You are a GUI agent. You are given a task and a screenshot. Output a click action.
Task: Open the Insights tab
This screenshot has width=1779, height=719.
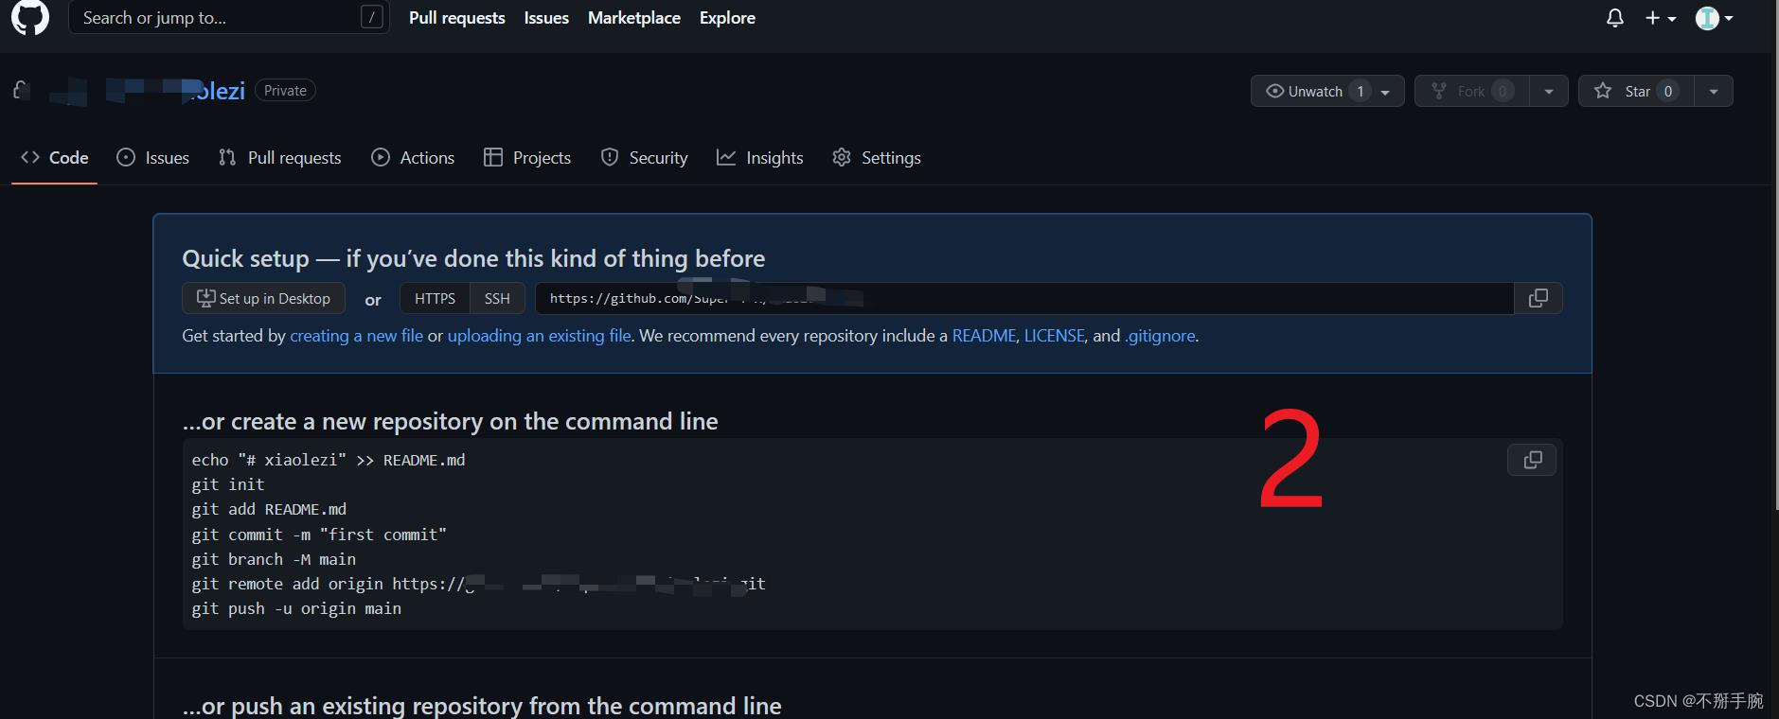click(760, 158)
